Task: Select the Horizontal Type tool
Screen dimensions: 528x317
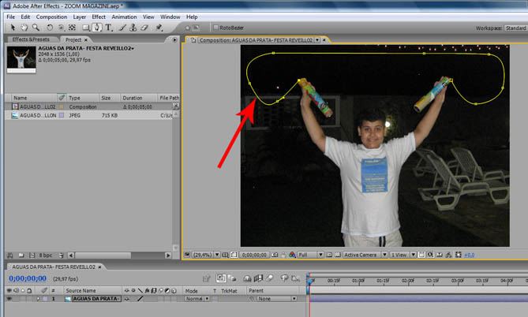Action: point(108,28)
